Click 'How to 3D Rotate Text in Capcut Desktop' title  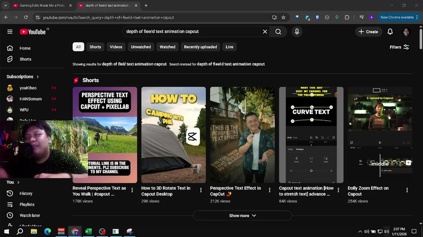pos(166,191)
